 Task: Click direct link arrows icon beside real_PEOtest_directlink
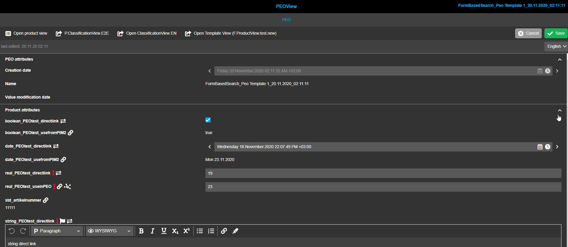59,173
